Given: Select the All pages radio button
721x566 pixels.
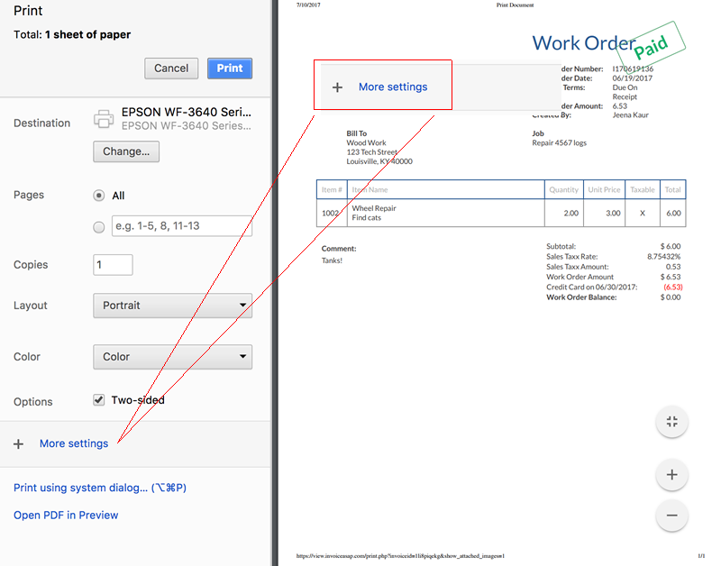Looking at the screenshot, I should pyautogui.click(x=99, y=196).
